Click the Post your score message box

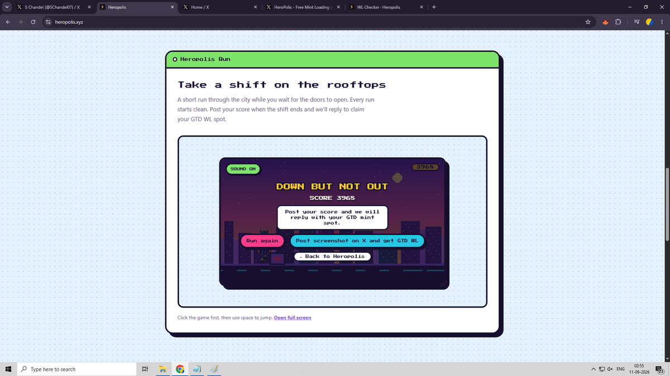click(x=332, y=217)
